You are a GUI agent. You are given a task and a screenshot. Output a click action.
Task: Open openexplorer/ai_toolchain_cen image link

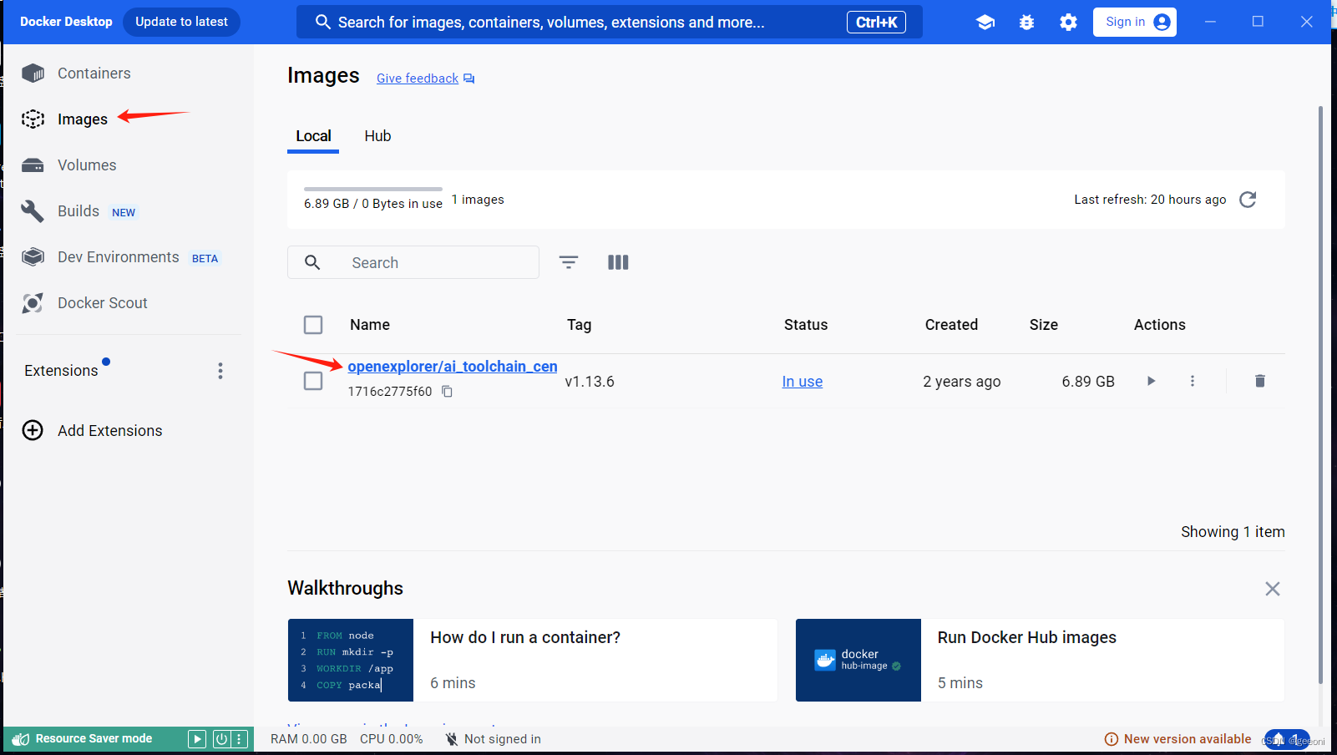[x=453, y=367]
